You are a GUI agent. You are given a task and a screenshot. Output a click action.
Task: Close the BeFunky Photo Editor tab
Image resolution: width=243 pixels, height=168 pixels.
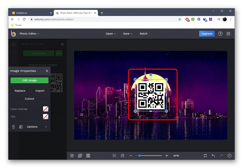tap(95, 13)
